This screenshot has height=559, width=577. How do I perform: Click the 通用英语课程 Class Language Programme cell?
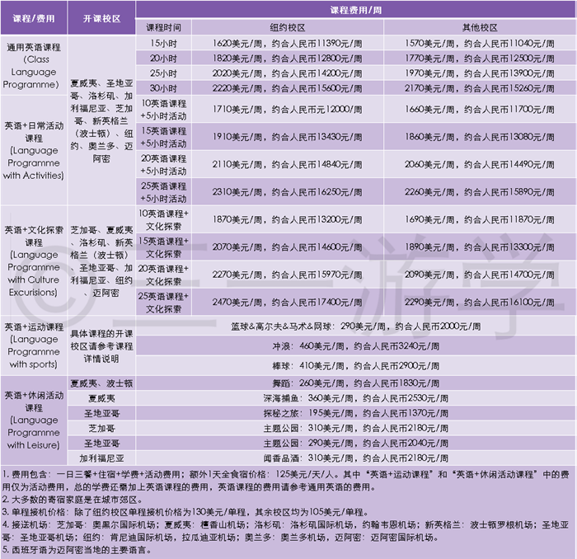[34, 65]
